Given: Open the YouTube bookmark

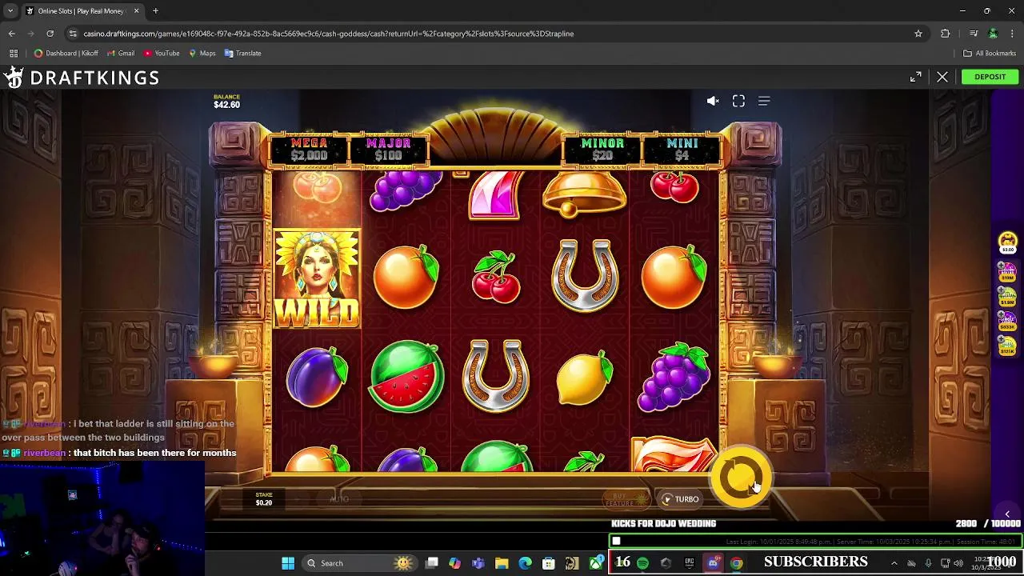Looking at the screenshot, I should (x=162, y=54).
